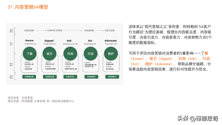
Task: Click the slide title '37.内容营销5A模型'
Action: [x=28, y=7]
